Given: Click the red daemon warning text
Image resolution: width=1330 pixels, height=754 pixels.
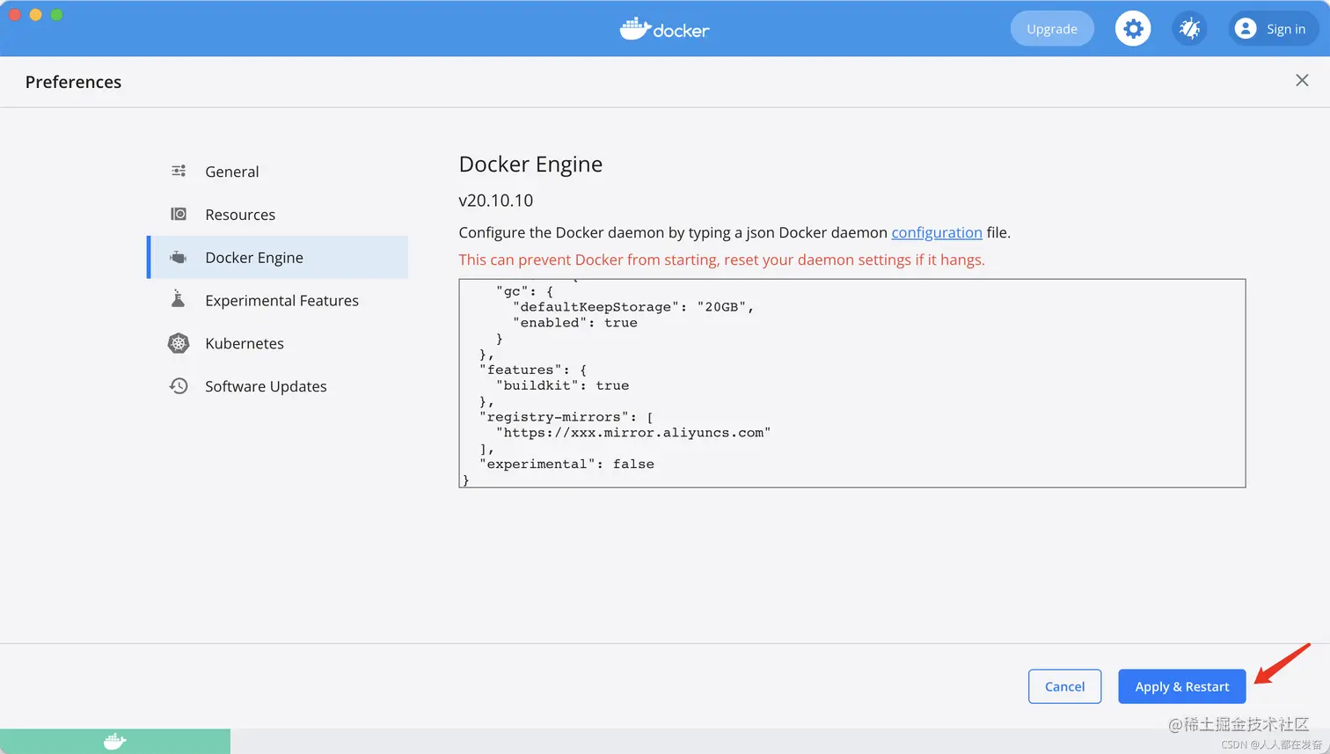Looking at the screenshot, I should [722, 260].
